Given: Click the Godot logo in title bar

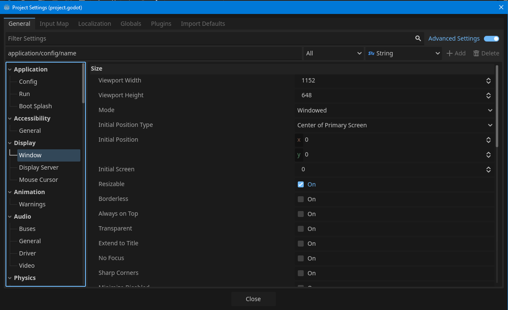Looking at the screenshot, I should click(x=7, y=7).
